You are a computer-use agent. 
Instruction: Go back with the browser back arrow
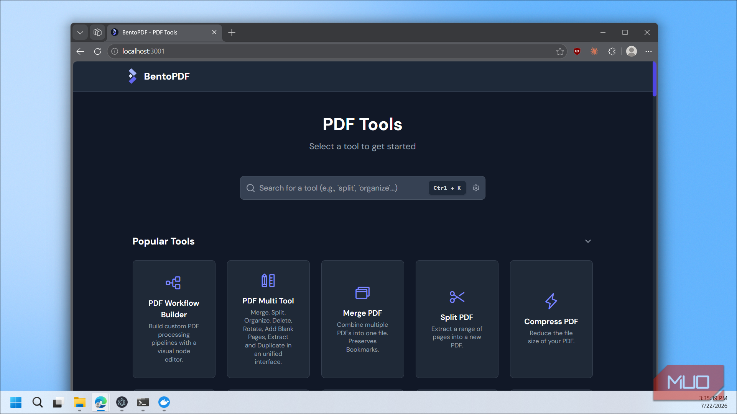point(80,51)
